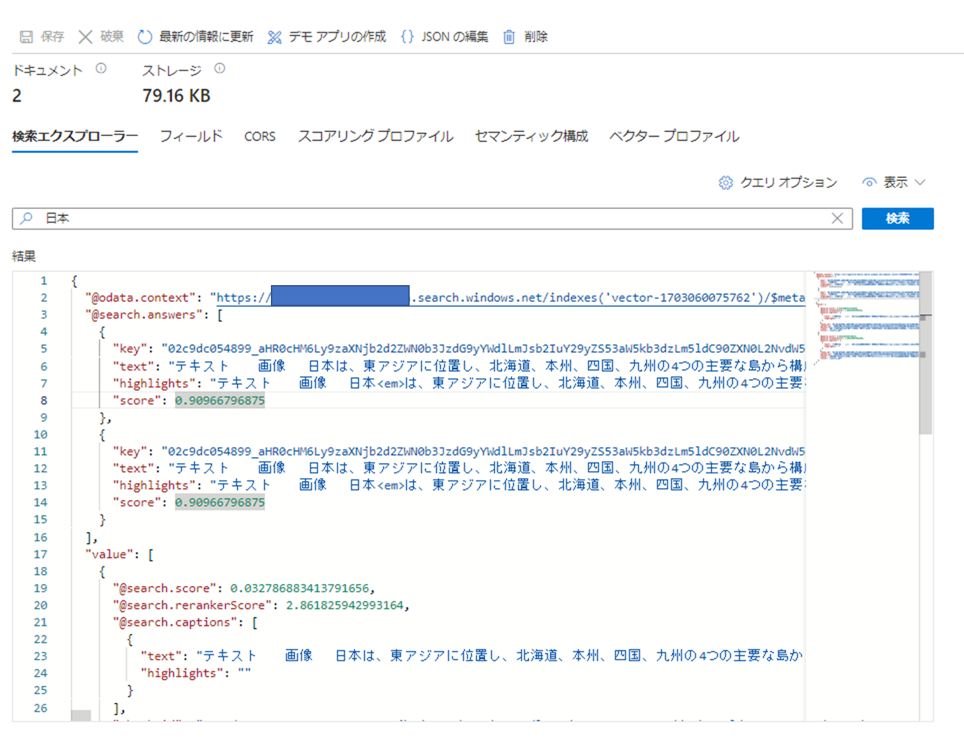The width and height of the screenshot is (964, 739).
Task: Clear the search box with the X
Action: click(837, 218)
